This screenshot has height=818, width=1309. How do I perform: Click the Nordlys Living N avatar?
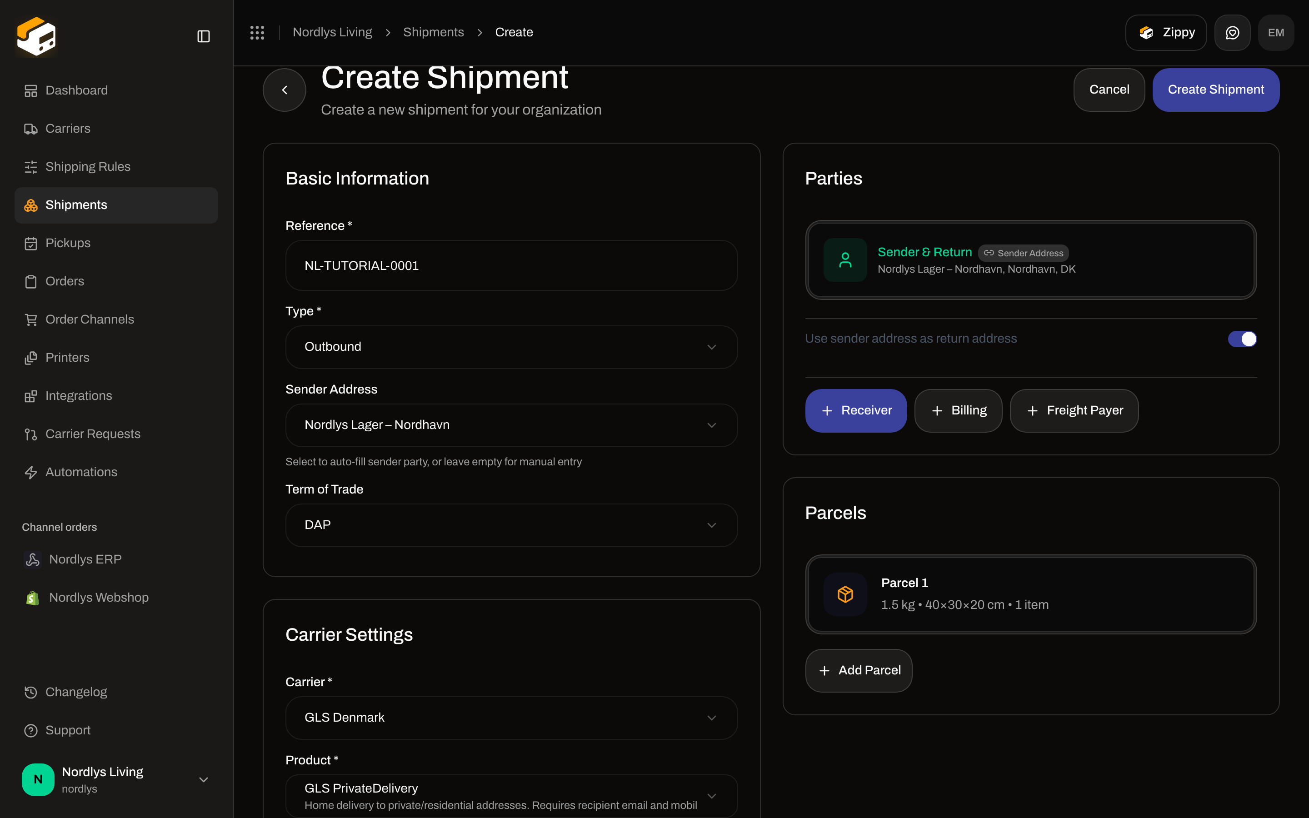(38, 779)
